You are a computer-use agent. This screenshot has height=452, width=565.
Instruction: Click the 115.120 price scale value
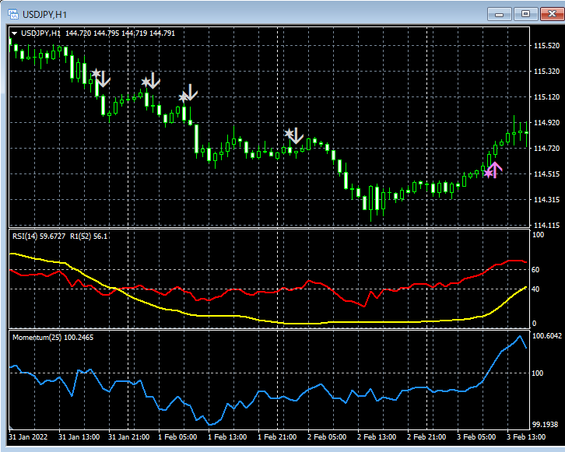546,97
